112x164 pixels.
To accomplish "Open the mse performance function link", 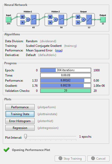I will click(59, 50).
